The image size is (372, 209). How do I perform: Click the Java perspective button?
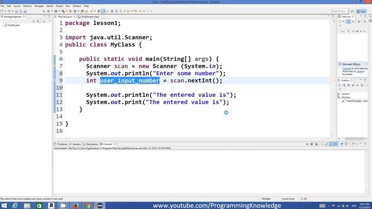tap(362, 11)
